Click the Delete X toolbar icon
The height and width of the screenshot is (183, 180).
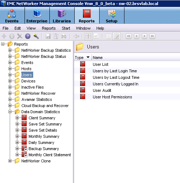click(x=20, y=36)
